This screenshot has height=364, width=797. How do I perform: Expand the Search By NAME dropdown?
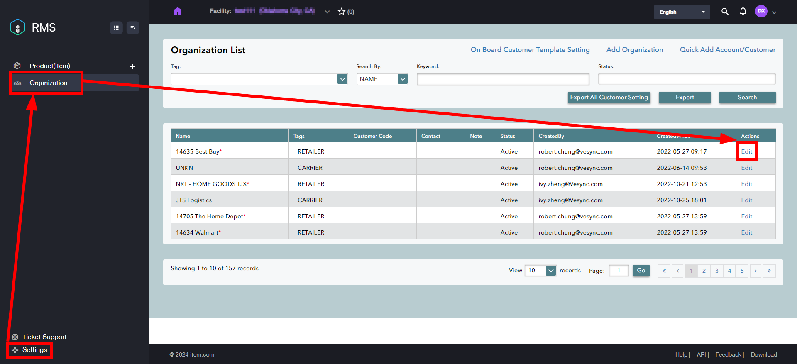coord(402,79)
